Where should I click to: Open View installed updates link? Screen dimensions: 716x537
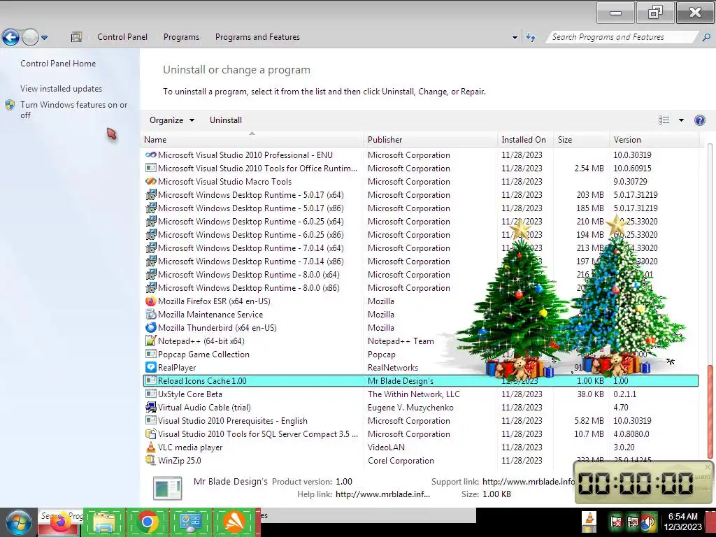(x=62, y=89)
